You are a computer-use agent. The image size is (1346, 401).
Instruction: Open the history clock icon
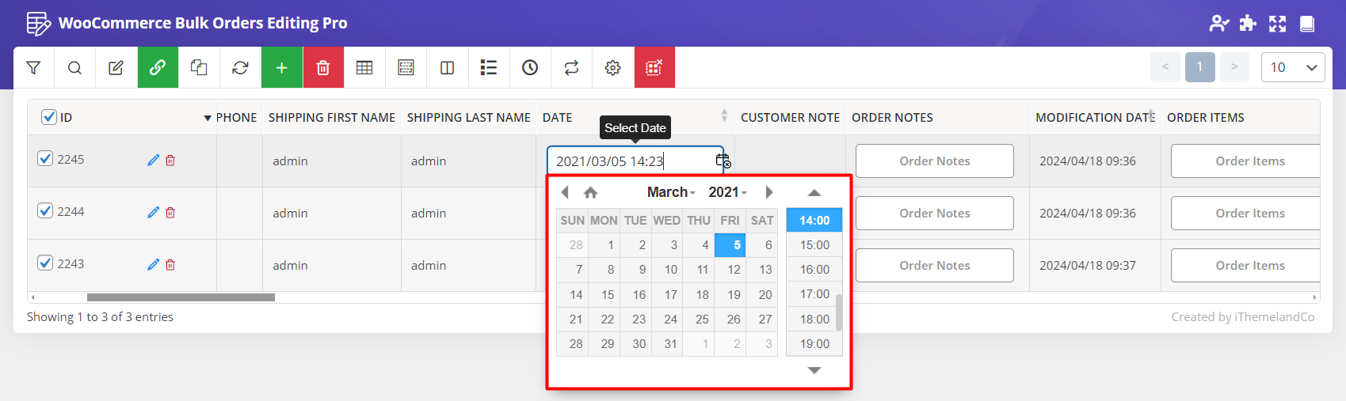tap(530, 68)
